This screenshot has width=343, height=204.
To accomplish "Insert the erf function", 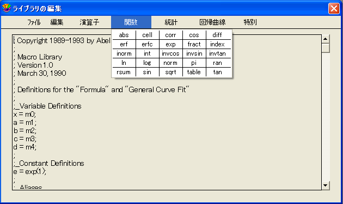I will click(124, 44).
